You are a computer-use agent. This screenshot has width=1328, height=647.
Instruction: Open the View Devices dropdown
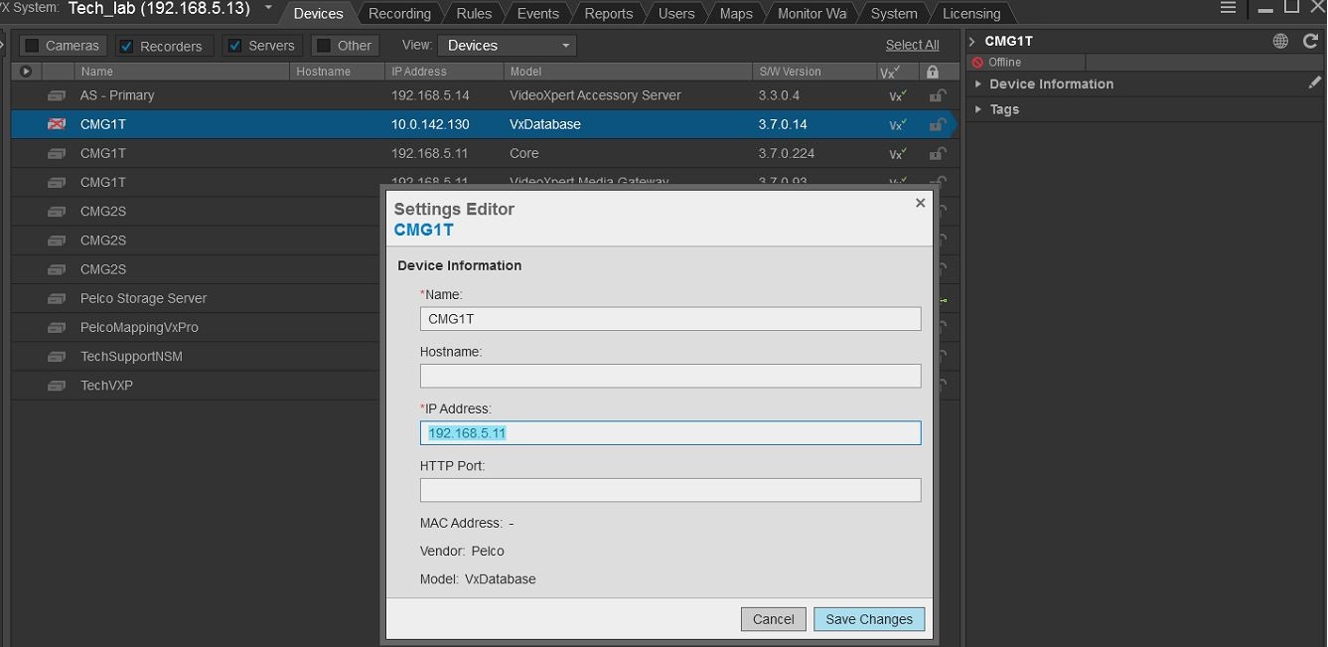click(508, 46)
